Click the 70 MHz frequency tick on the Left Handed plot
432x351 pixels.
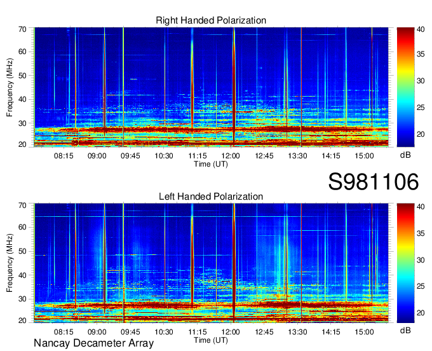click(22, 205)
